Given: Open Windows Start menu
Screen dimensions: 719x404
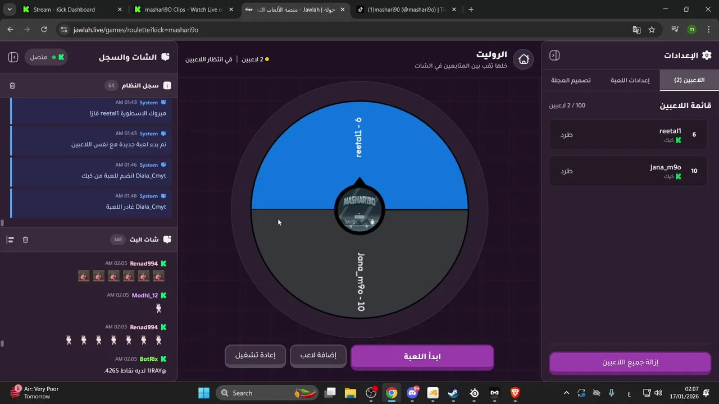Looking at the screenshot, I should pos(203,393).
